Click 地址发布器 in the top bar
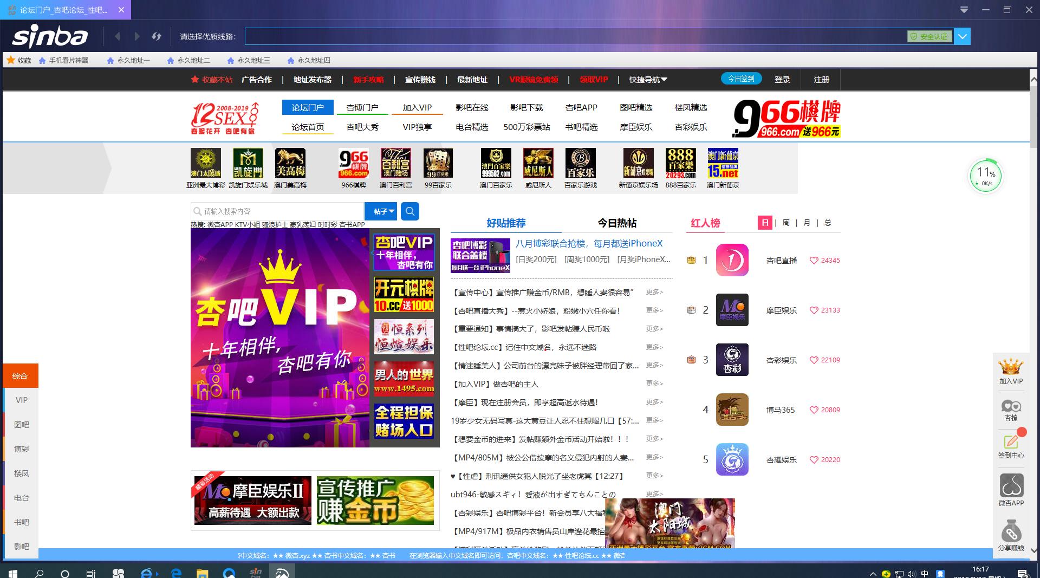1040x578 pixels. tap(313, 80)
